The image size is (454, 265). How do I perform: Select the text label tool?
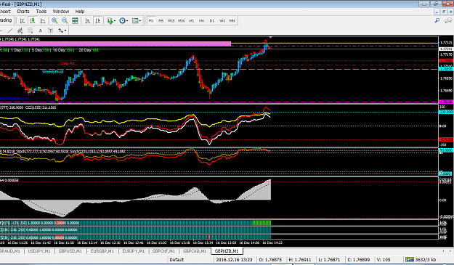click(50, 30)
